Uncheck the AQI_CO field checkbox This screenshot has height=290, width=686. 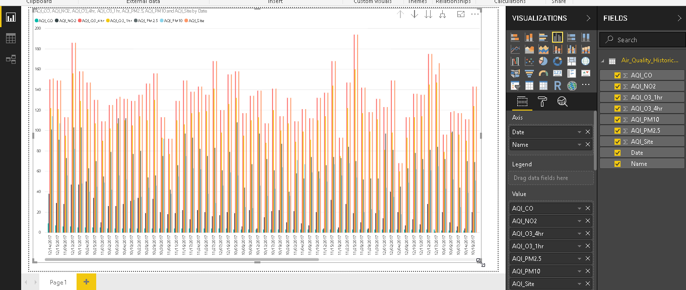[618, 75]
